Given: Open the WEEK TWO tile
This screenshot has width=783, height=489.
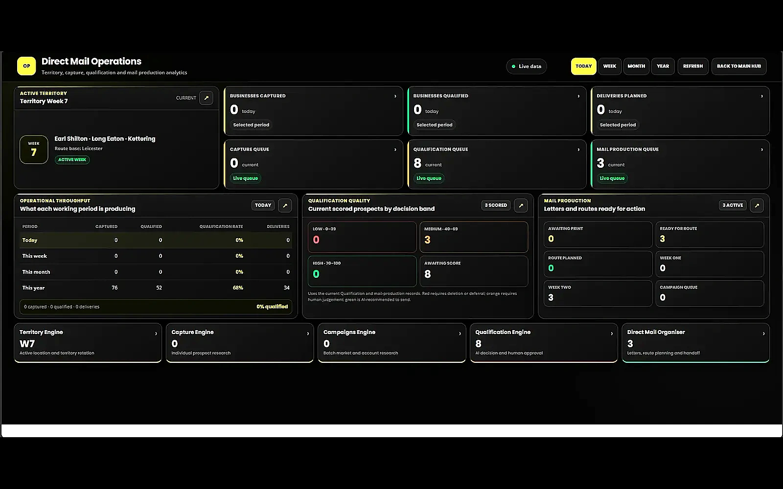Looking at the screenshot, I should coord(598,293).
